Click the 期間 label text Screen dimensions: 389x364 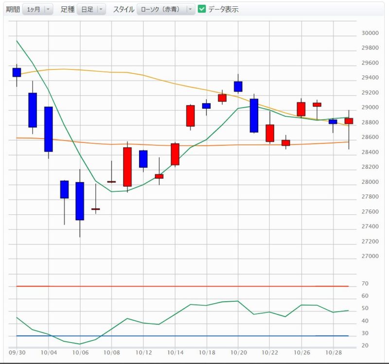click(13, 9)
